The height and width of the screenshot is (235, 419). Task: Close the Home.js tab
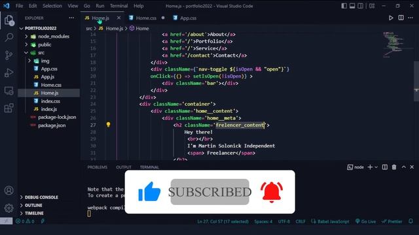[118, 18]
